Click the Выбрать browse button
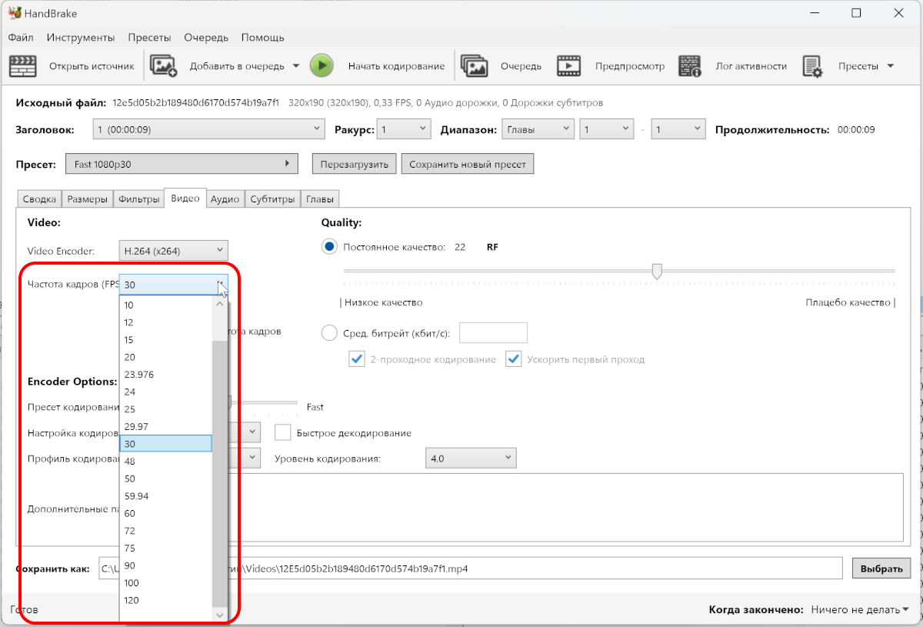 coord(881,569)
